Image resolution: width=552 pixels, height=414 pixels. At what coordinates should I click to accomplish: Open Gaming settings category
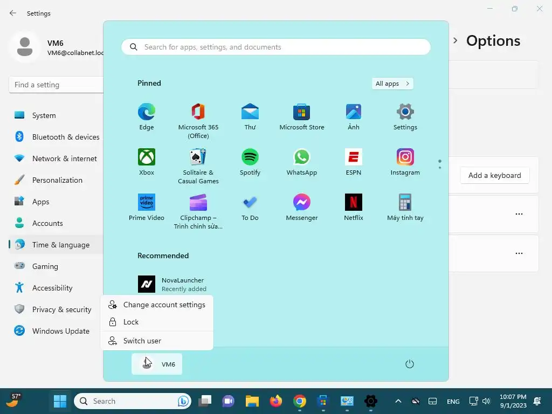[x=56, y=266]
